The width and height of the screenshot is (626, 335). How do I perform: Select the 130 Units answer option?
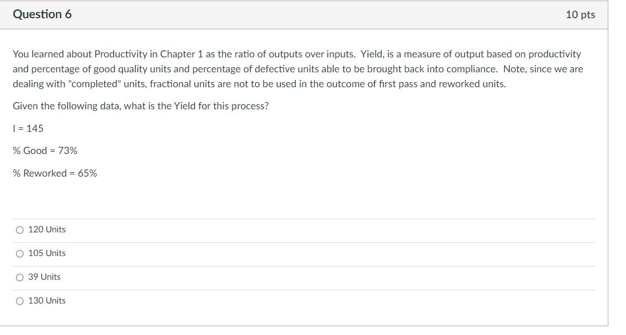(x=20, y=300)
